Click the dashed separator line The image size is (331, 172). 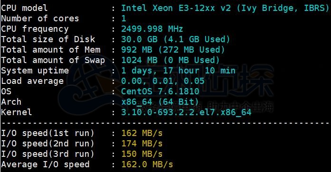pyautogui.click(x=165, y=122)
